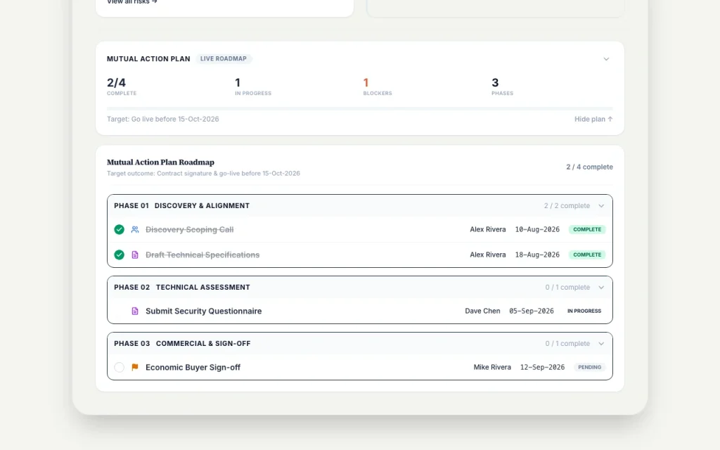
Task: Click owner Mike Rivera
Action: [x=492, y=367]
